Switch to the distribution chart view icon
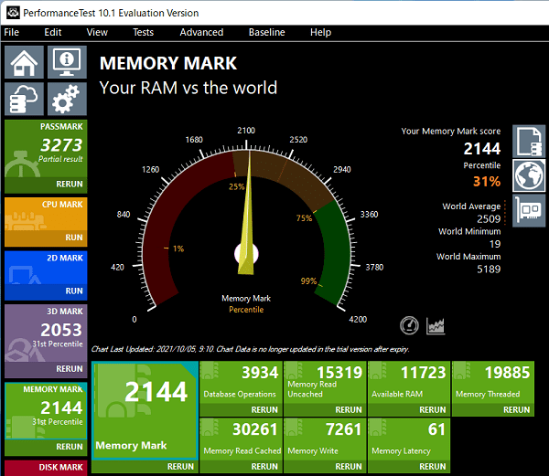This screenshot has width=549, height=476. (436, 326)
